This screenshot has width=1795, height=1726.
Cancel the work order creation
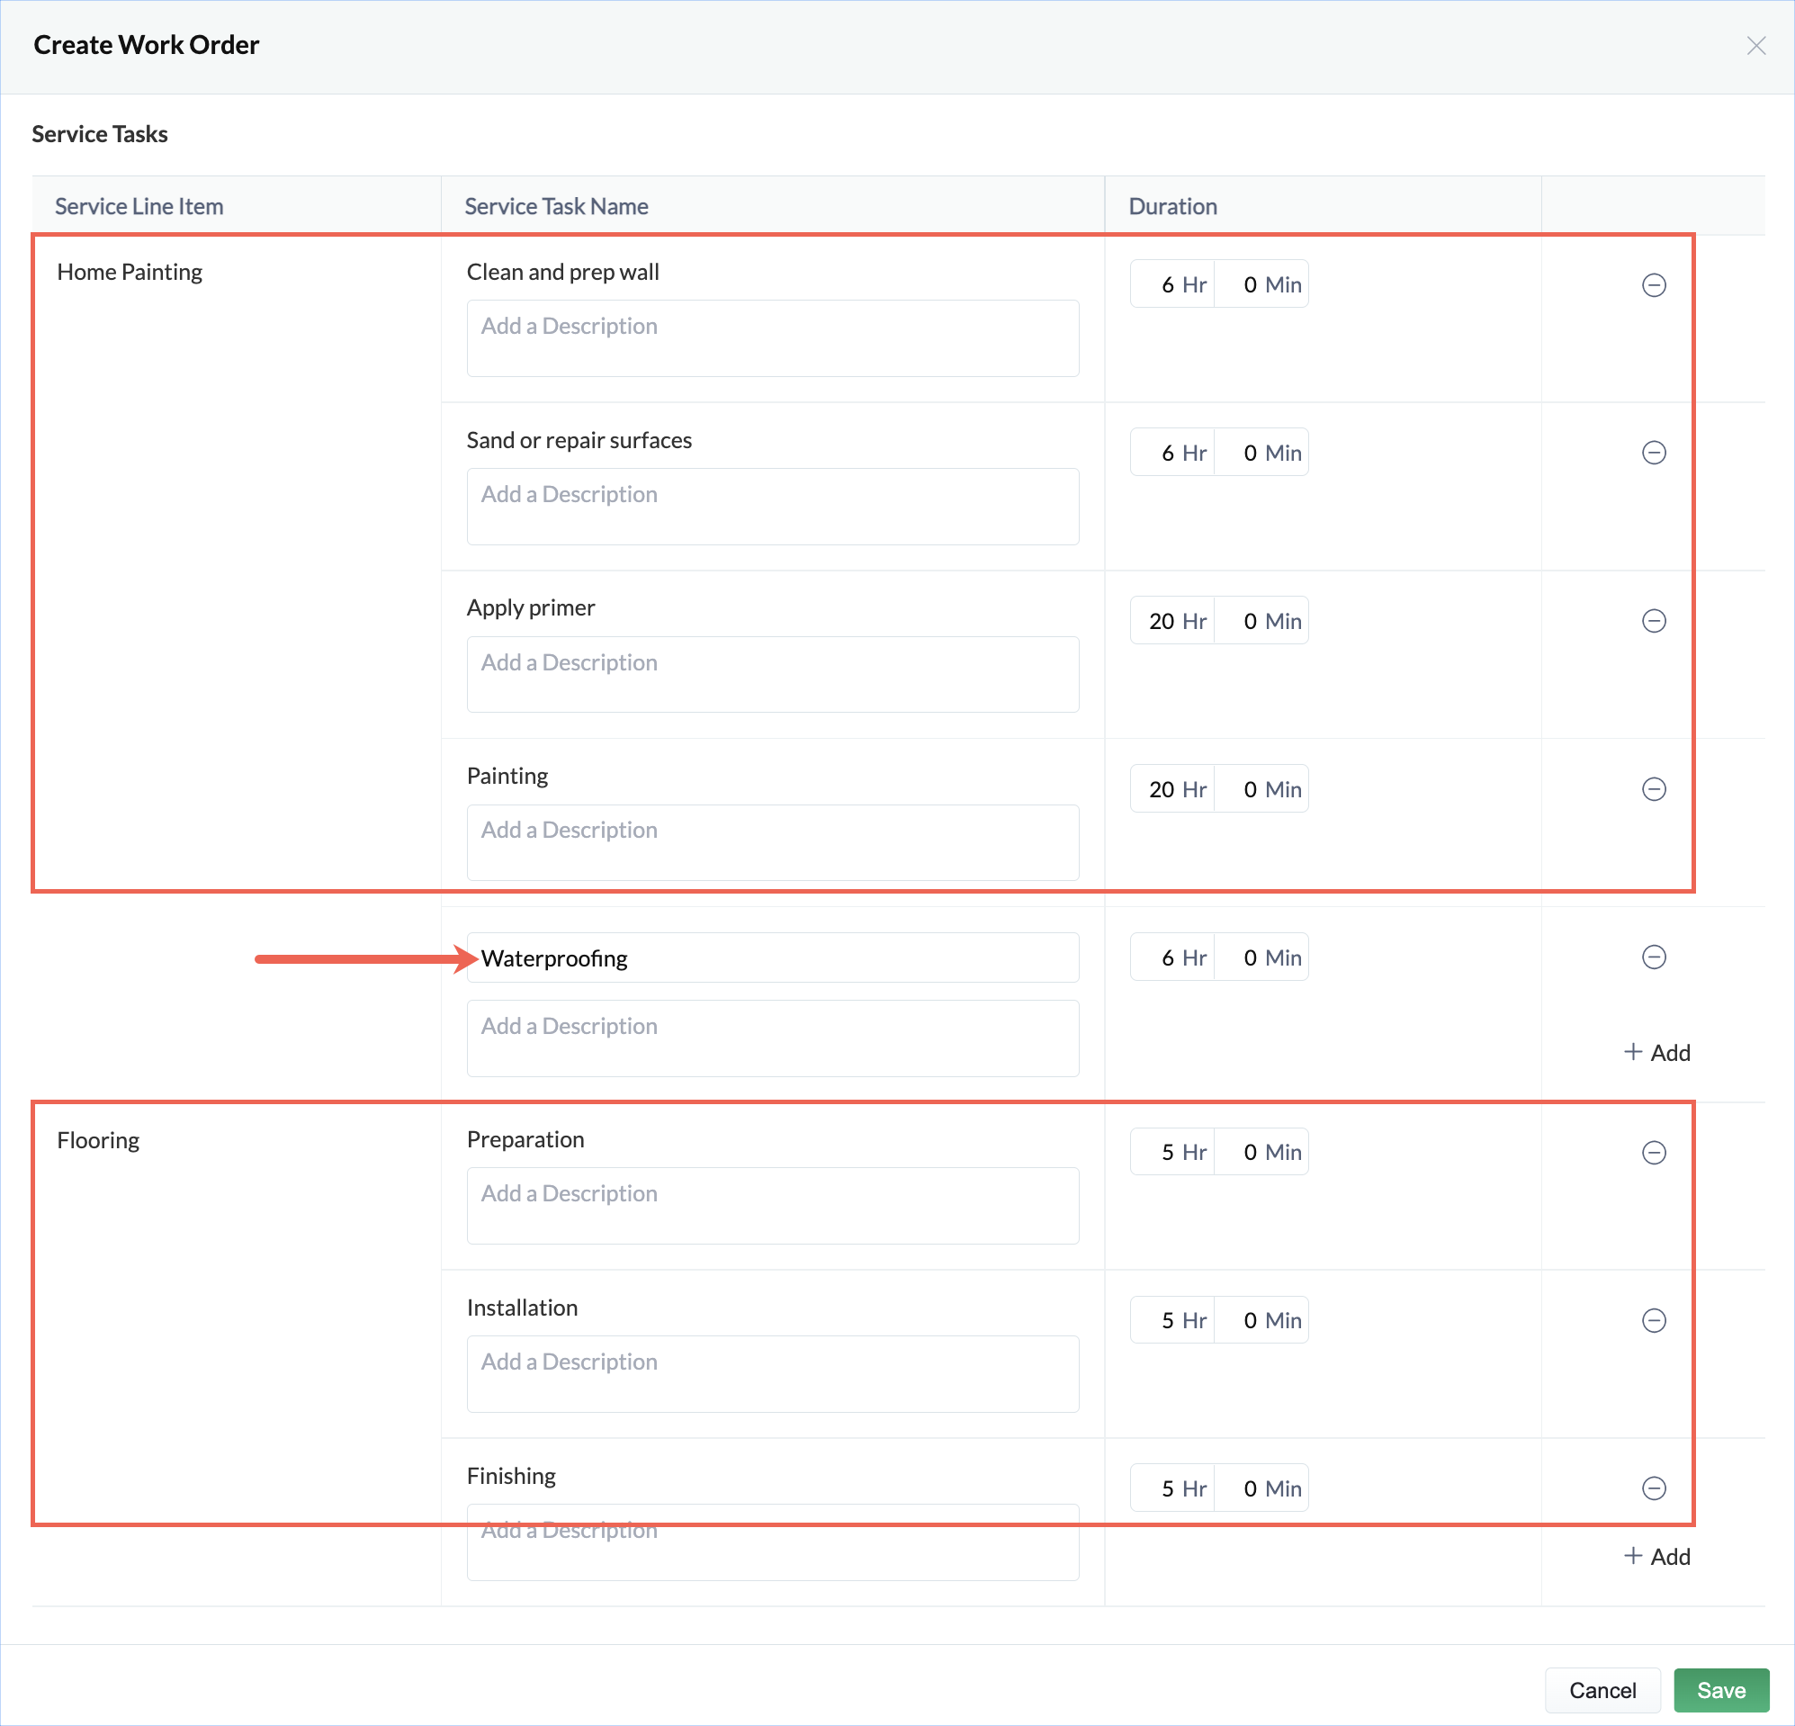click(x=1602, y=1690)
